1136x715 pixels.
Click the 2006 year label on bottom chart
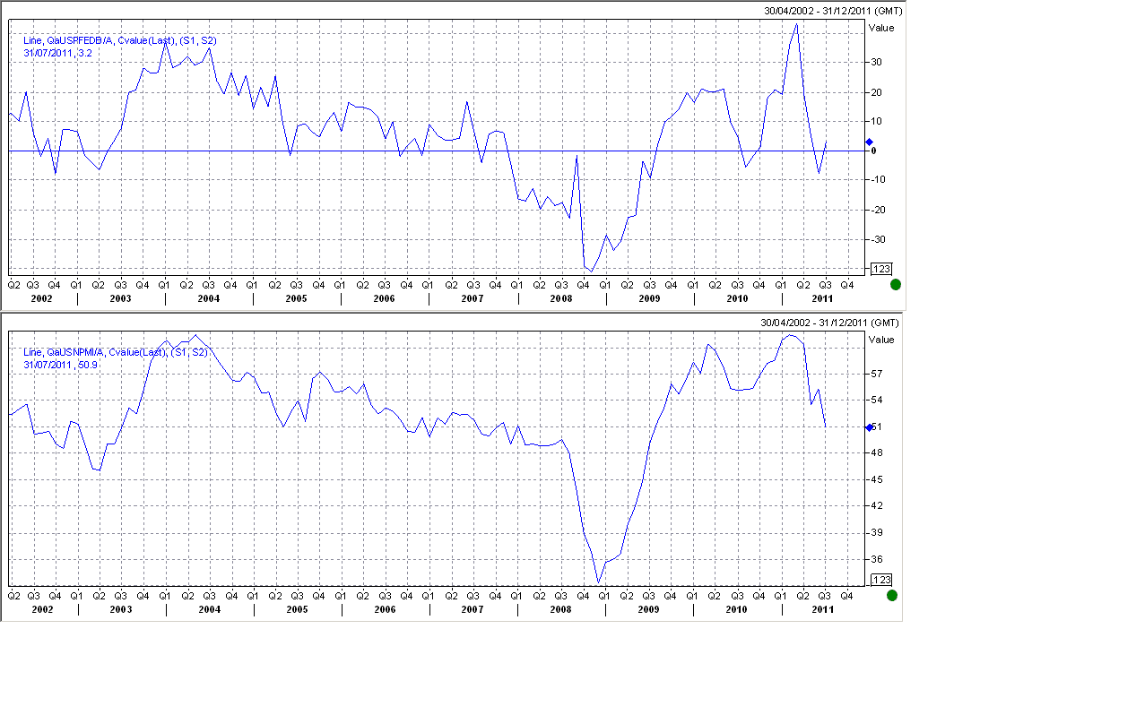point(385,609)
